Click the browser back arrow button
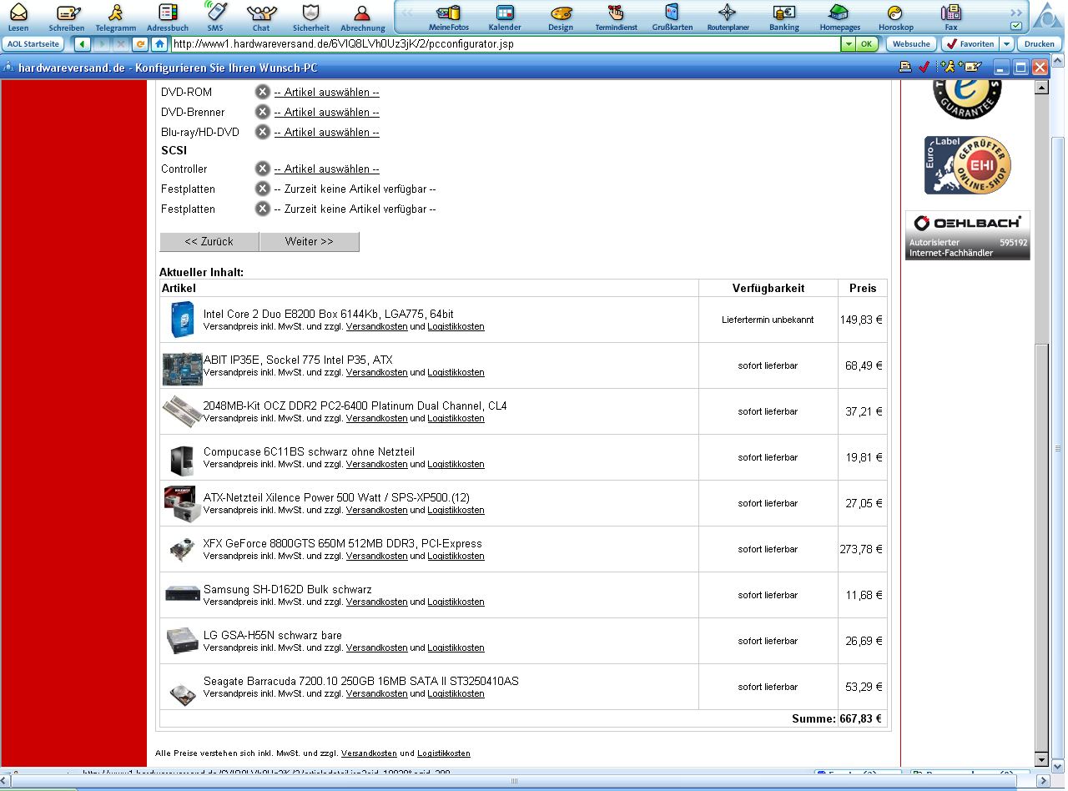The image size is (1068, 791). 82,43
